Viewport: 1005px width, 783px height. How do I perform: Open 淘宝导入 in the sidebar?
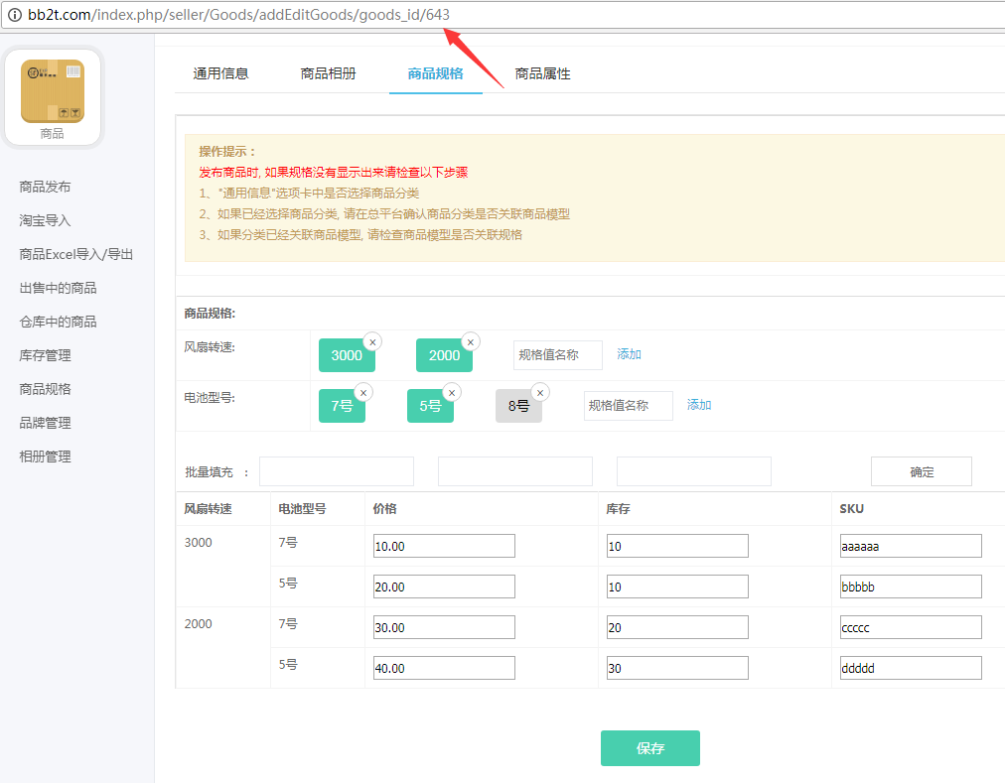[x=45, y=220]
